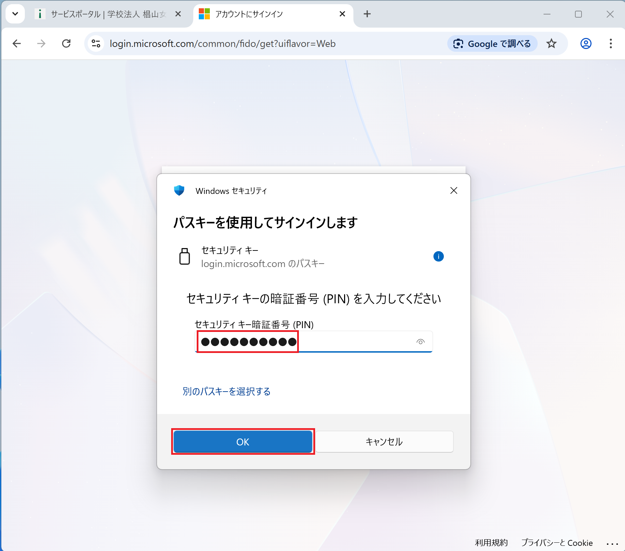The image size is (625, 551).
Task: Click Google で調べる lens button
Action: pos(492,43)
